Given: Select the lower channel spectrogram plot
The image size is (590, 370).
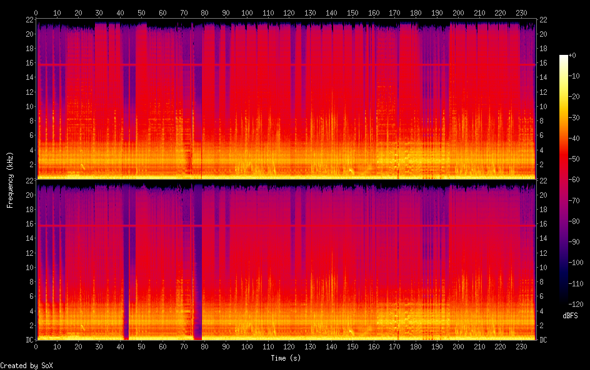Looking at the screenshot, I should coord(286,260).
